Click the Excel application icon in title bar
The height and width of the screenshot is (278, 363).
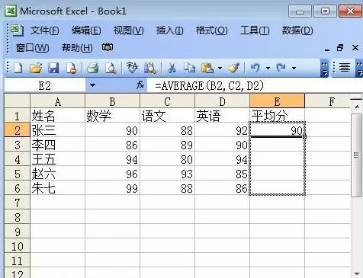pos(11,11)
